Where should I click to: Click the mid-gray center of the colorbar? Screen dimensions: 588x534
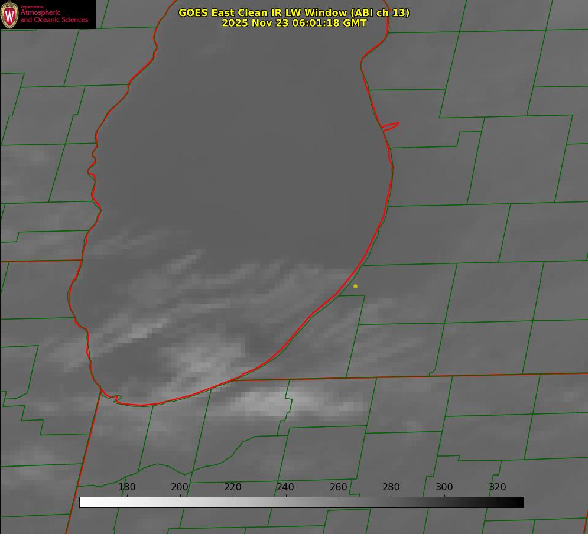pyautogui.click(x=301, y=502)
